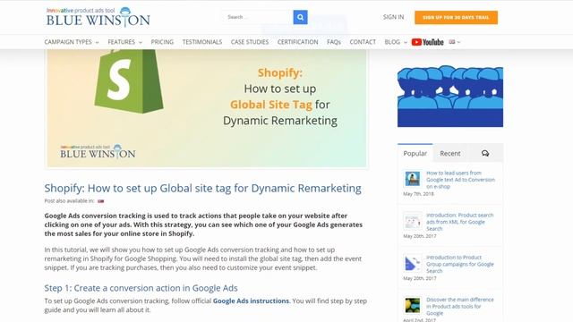Screen dimensions: 573x322
Task: Click the Sign In link
Action: point(394,17)
